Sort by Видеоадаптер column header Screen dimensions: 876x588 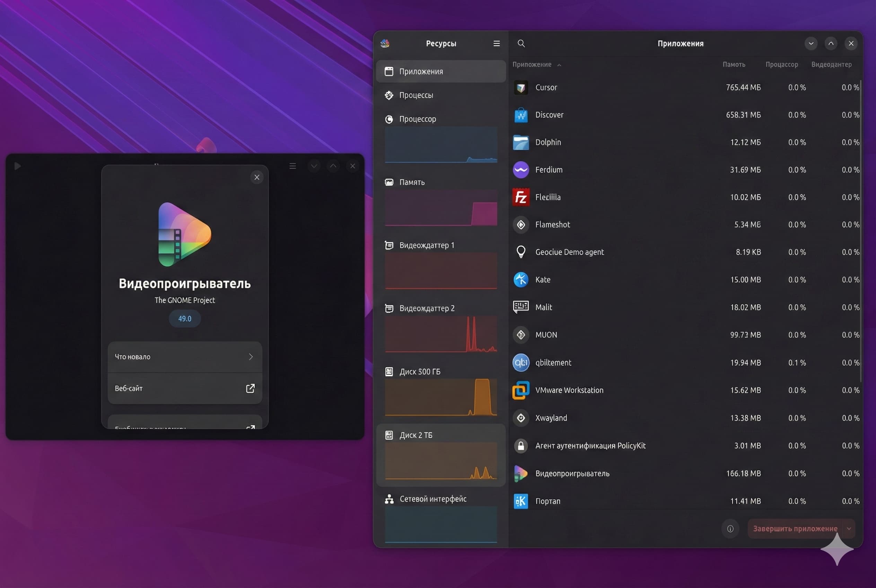click(831, 64)
